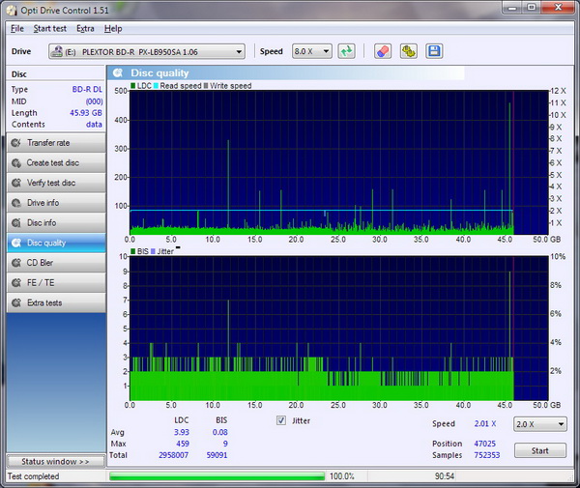Click the length value 45.93 GB
The image size is (580, 488).
(86, 113)
